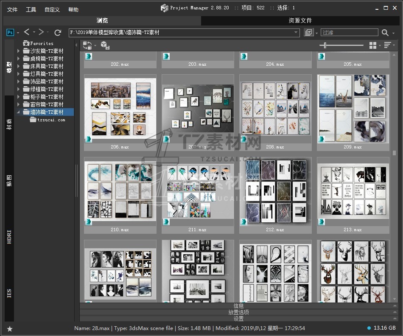Navigate forward with the right arrow
403x336 pixels.
pyautogui.click(x=41, y=32)
